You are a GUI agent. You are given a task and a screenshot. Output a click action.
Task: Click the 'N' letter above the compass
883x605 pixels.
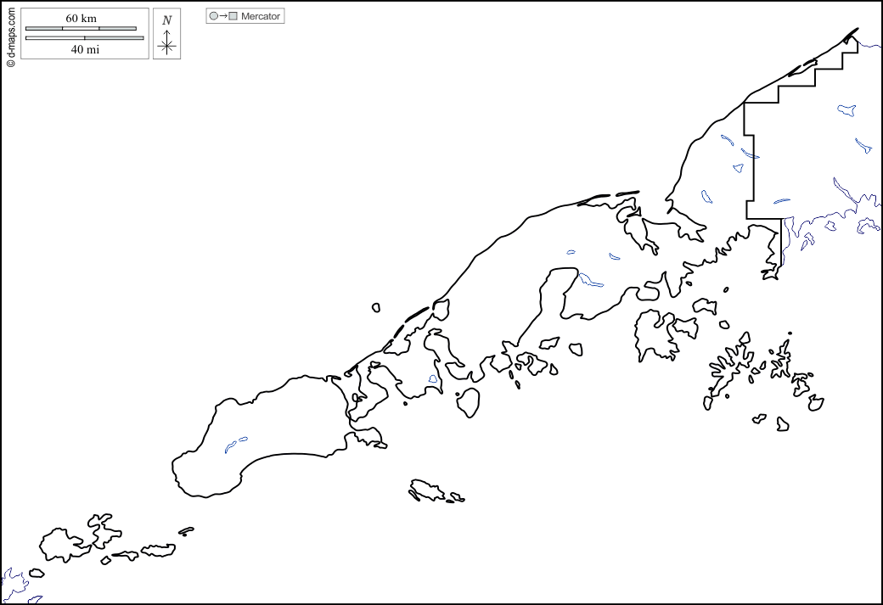(166, 20)
